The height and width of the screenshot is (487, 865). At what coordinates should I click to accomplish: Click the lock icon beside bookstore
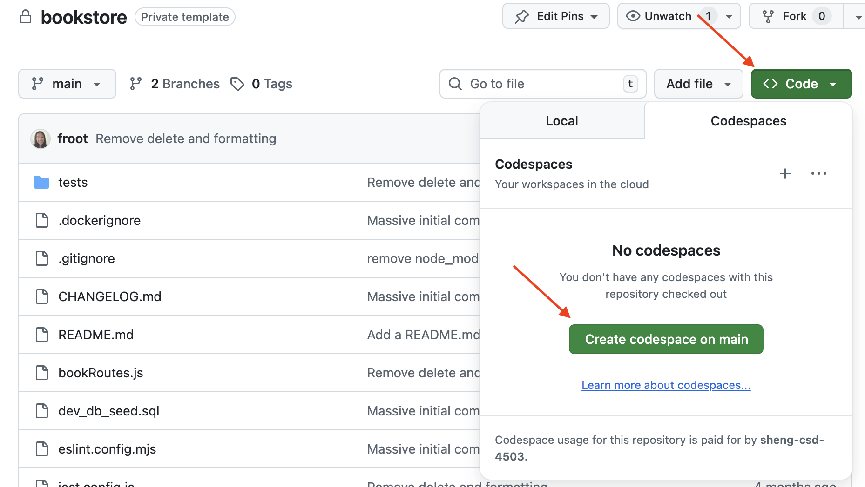[x=26, y=17]
